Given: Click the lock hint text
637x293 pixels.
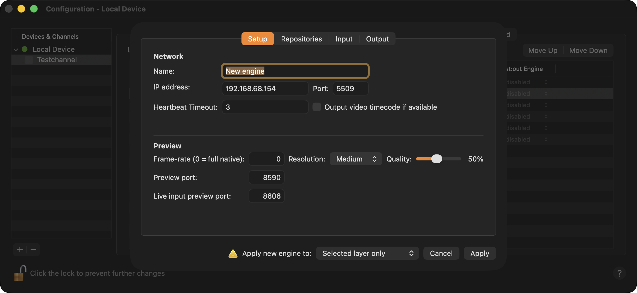Looking at the screenshot, I should pos(97,273).
